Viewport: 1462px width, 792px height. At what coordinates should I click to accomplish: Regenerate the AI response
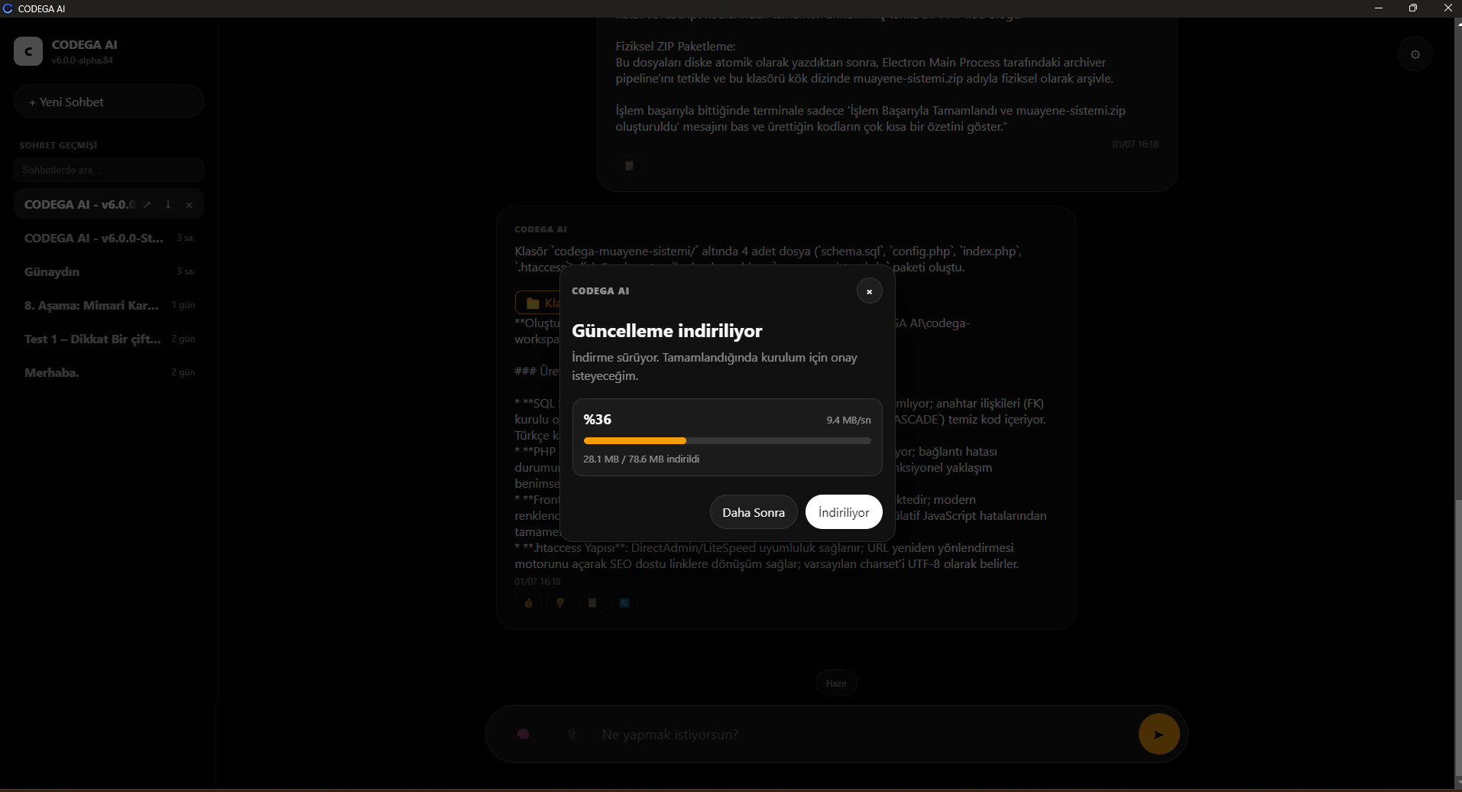coord(624,603)
